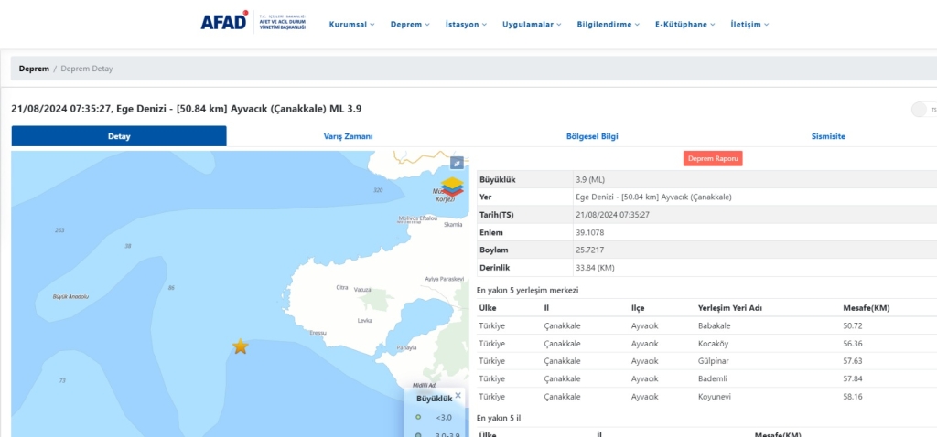This screenshot has height=437, width=937.
Task: Click the Tarih value 21/08/2024 07:35:27
Action: point(612,215)
